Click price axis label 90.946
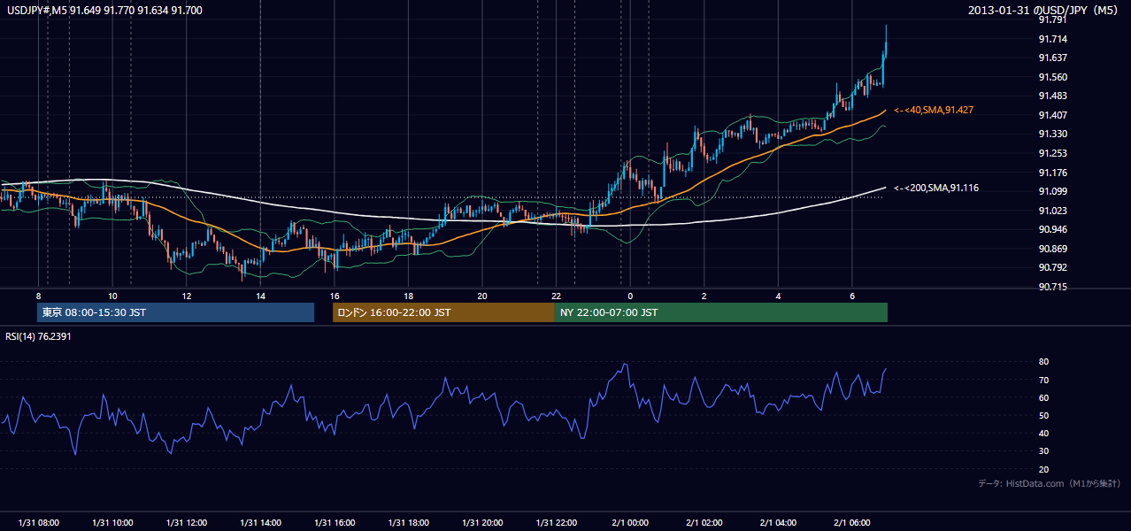The height and width of the screenshot is (531, 1131). [x=1051, y=229]
